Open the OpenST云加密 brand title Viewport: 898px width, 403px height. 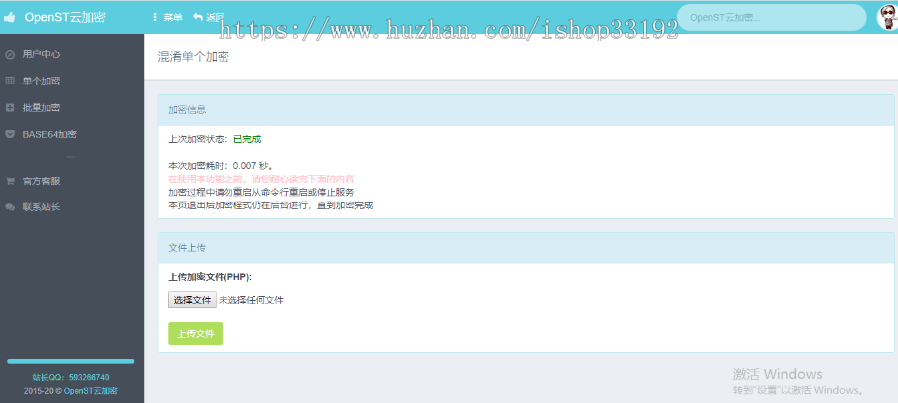point(65,17)
